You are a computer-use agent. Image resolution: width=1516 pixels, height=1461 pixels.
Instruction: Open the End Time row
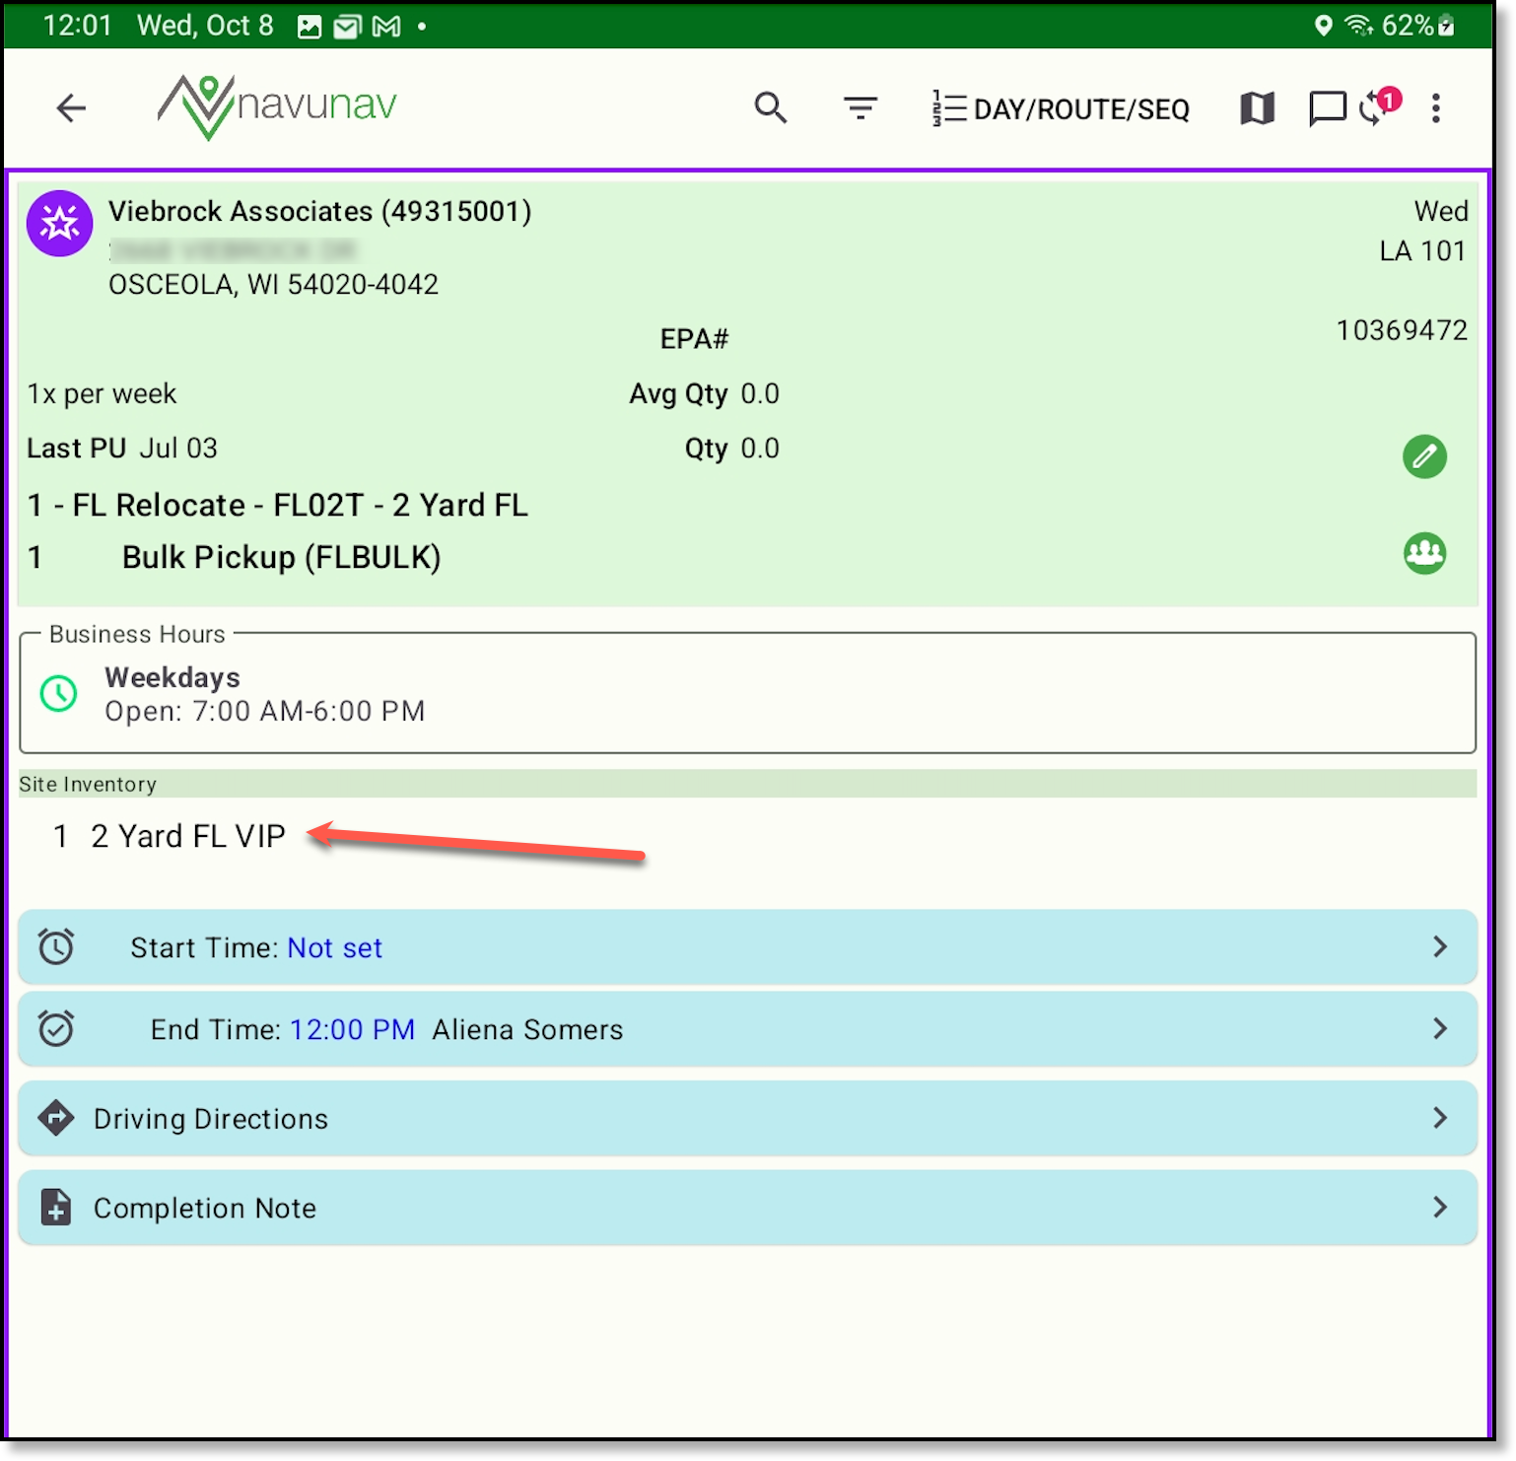747,1029
